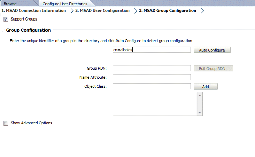Click the chevron after MSAD Connection Information

72,11
